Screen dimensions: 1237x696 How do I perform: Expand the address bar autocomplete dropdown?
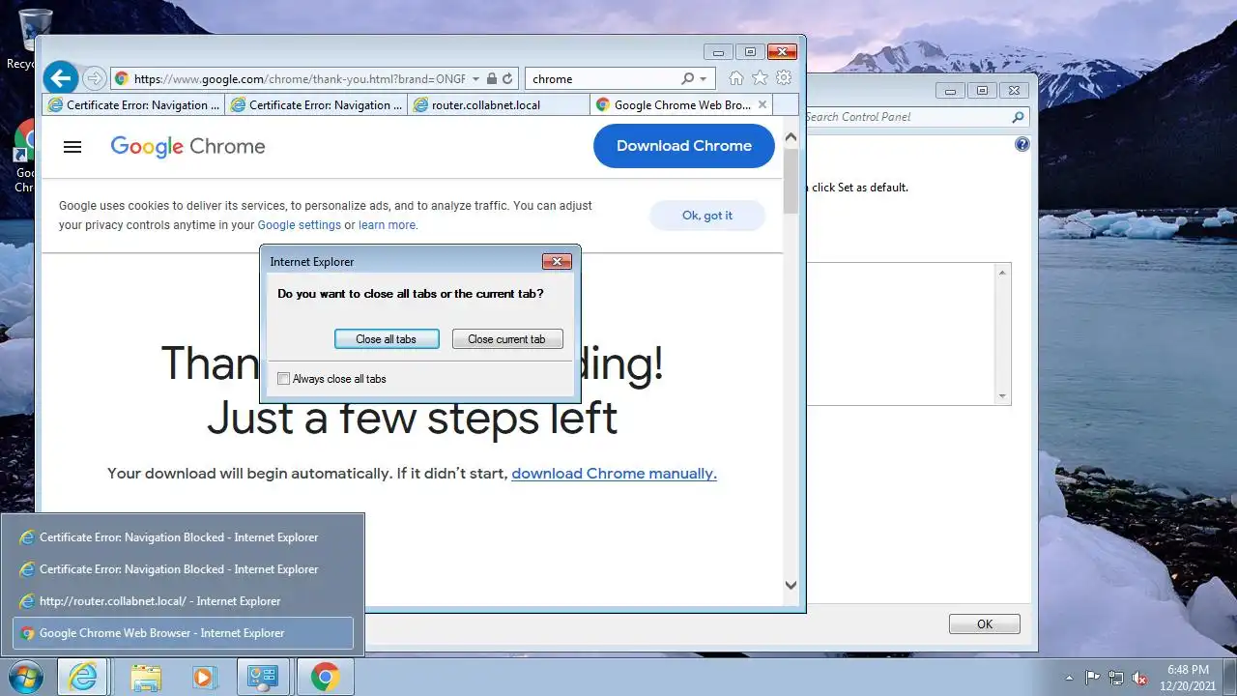point(475,78)
